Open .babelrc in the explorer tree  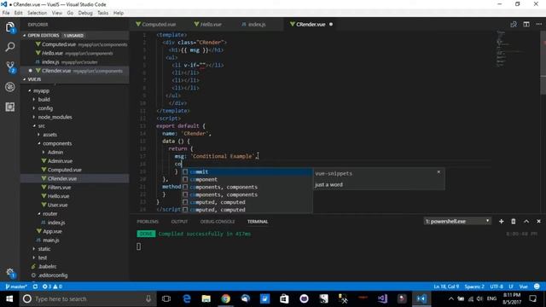[48, 266]
